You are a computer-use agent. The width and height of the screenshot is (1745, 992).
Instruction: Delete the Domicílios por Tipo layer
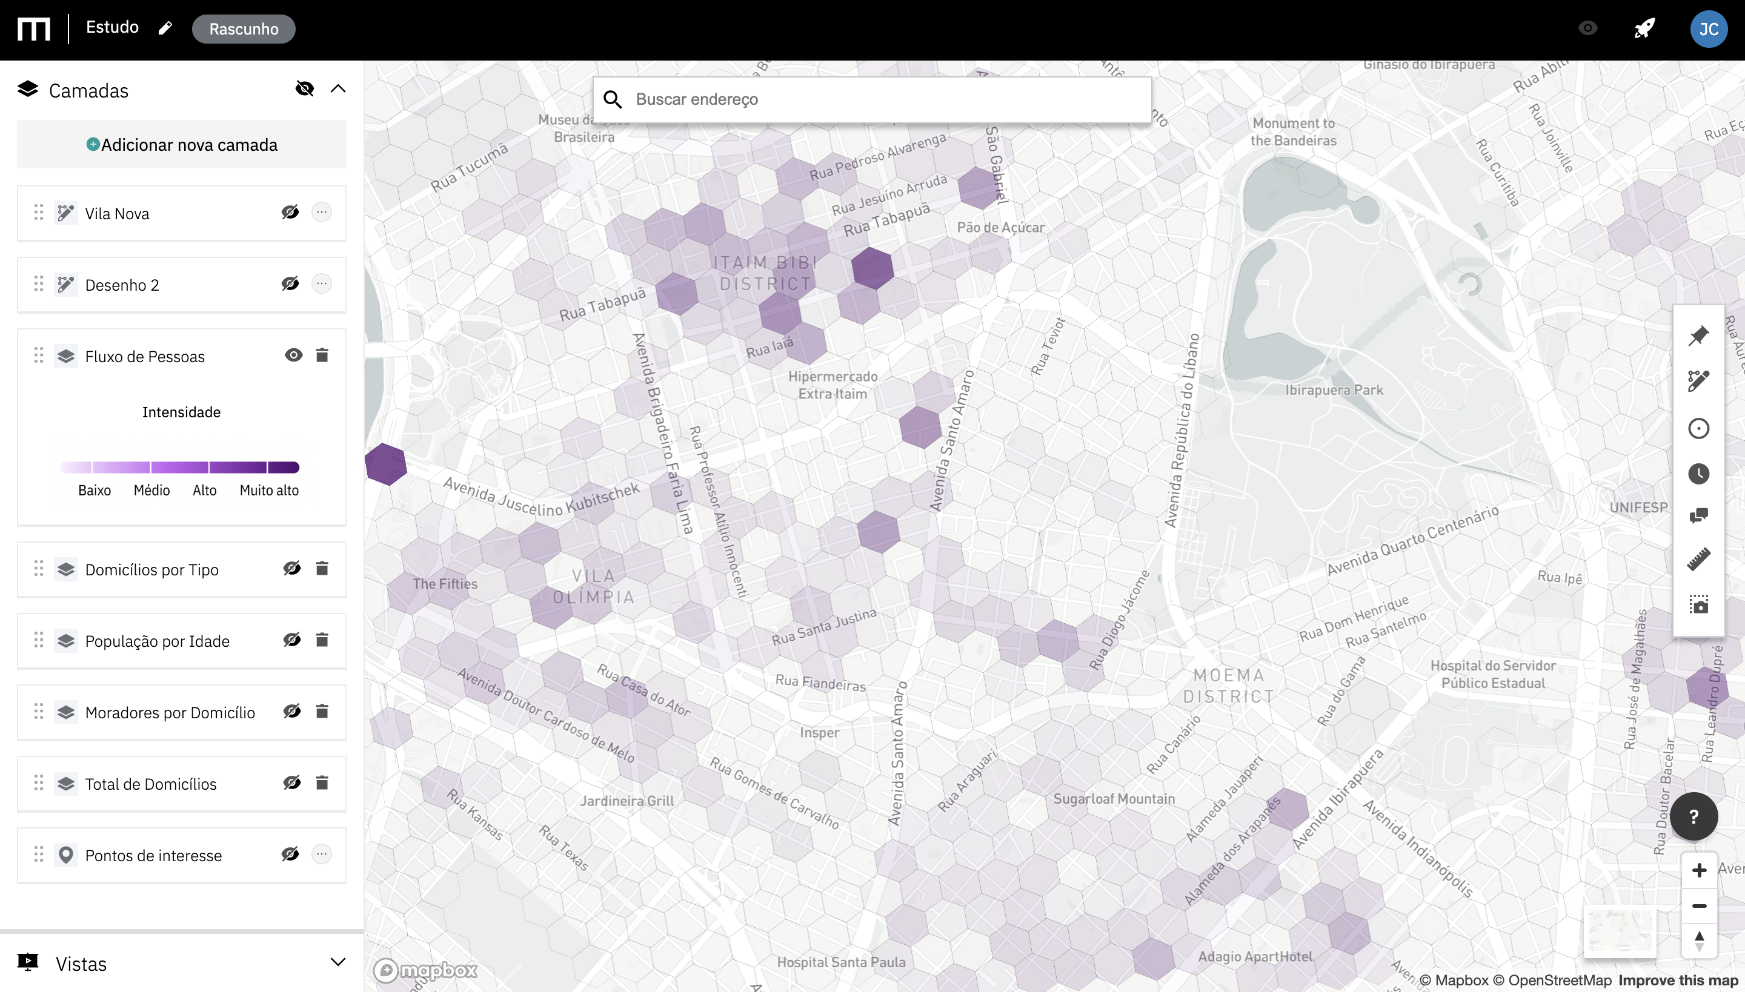[x=322, y=568]
